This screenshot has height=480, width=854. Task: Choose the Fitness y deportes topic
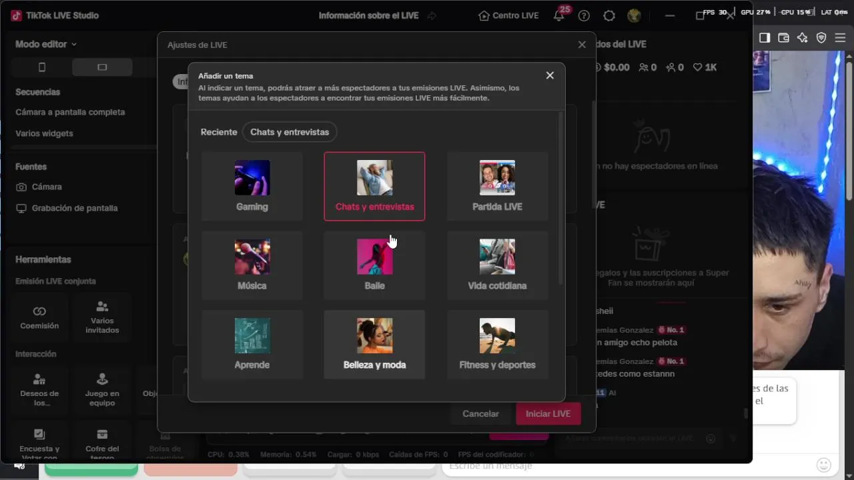497,344
